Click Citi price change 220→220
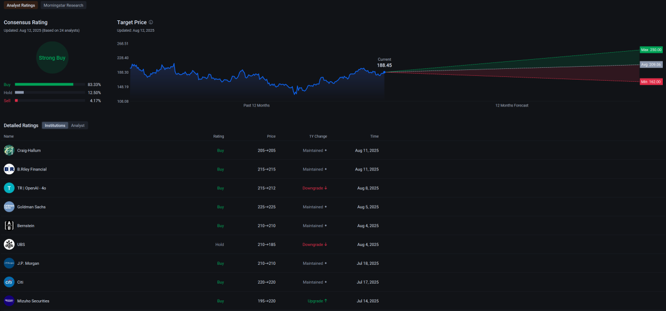 coord(267,282)
